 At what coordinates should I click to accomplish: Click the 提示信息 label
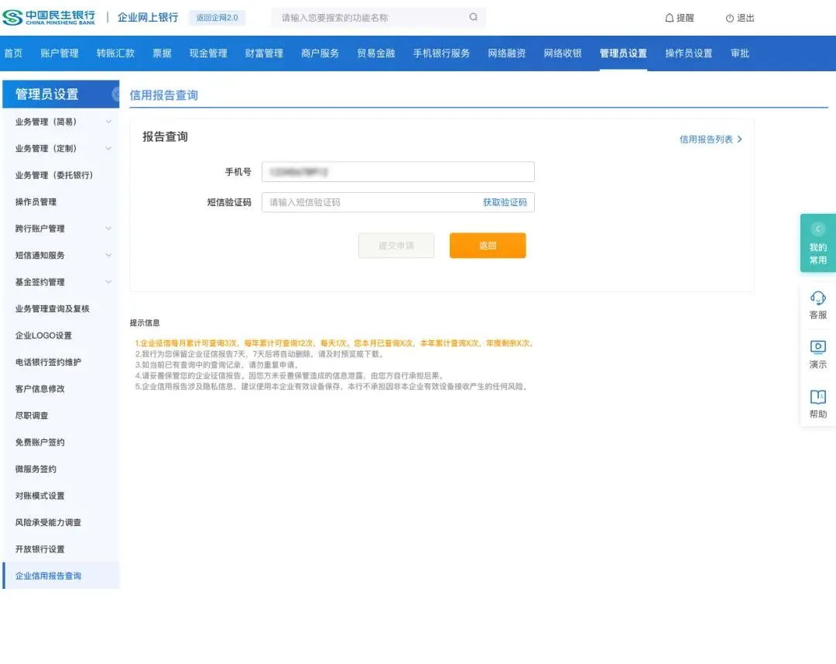pyautogui.click(x=145, y=323)
